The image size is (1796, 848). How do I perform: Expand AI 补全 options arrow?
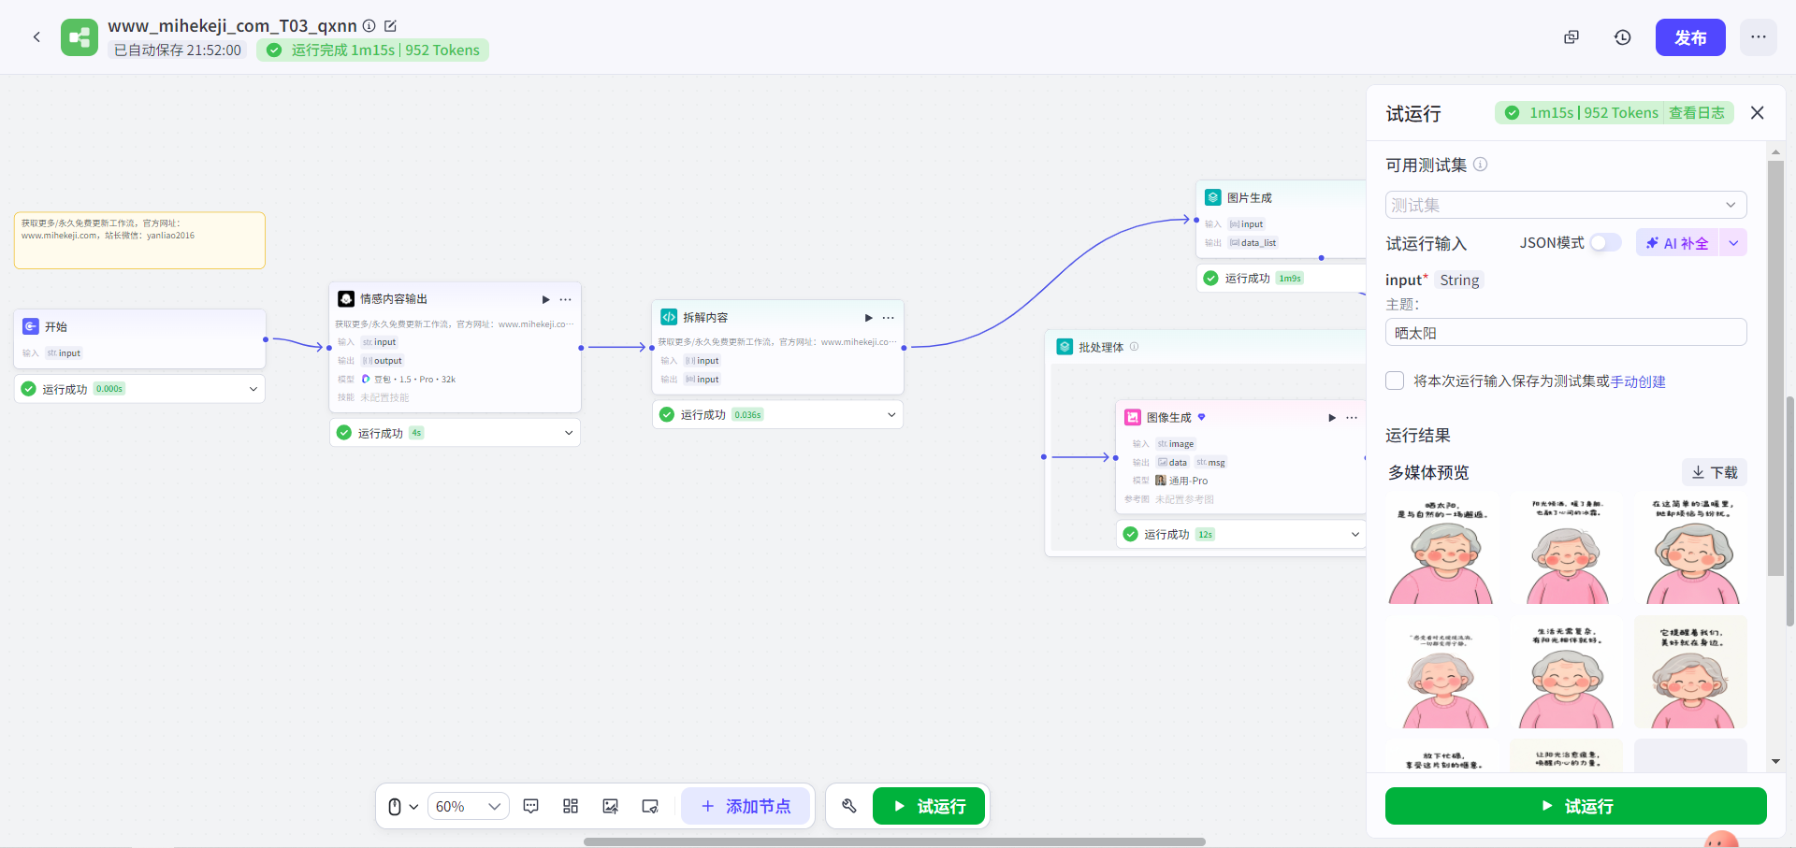[x=1733, y=243]
